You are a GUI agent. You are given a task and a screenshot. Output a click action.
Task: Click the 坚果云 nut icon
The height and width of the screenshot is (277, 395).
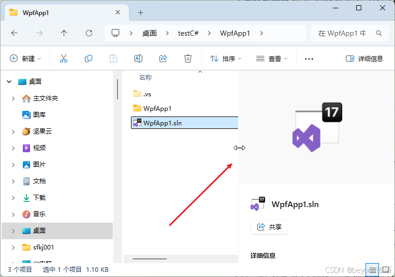click(26, 132)
